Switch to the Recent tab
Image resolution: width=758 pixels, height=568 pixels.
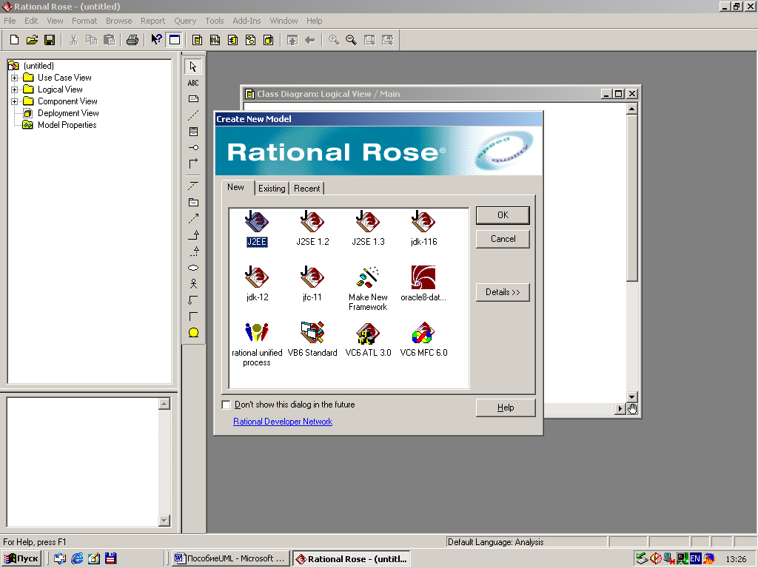coord(307,189)
